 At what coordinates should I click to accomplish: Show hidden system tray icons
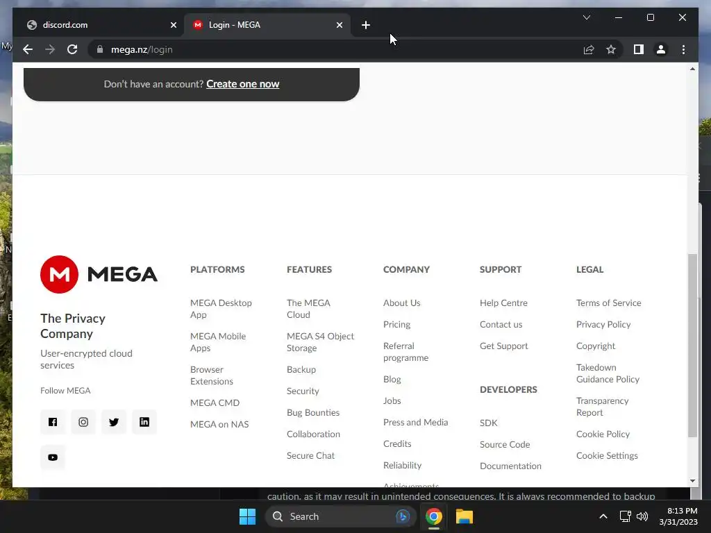(x=603, y=516)
